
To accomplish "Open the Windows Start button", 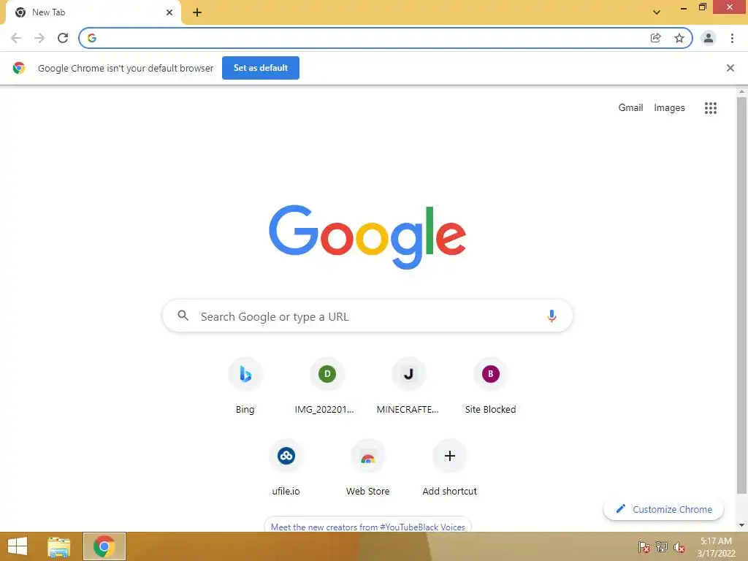I will pos(18,546).
